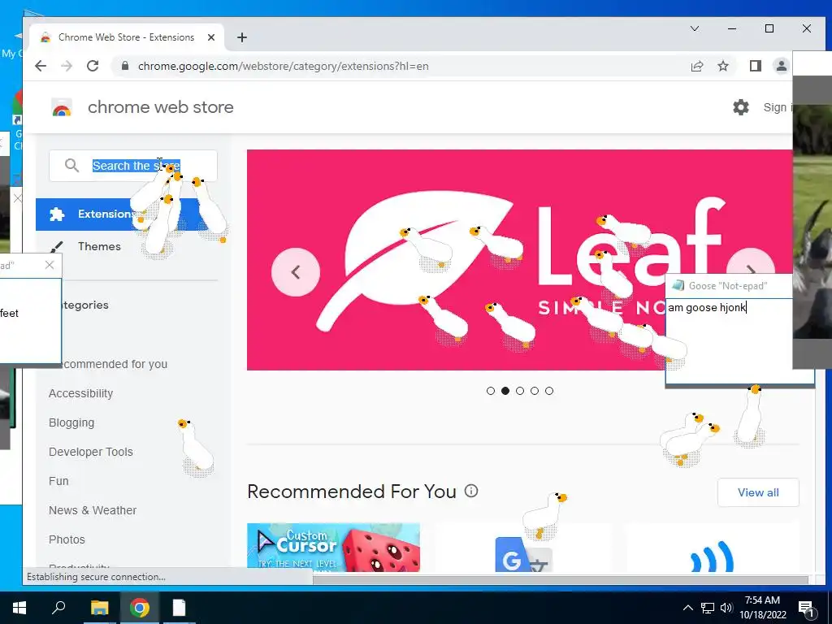Open the notification center icon
Viewport: 832px width, 624px height.
pos(807,608)
